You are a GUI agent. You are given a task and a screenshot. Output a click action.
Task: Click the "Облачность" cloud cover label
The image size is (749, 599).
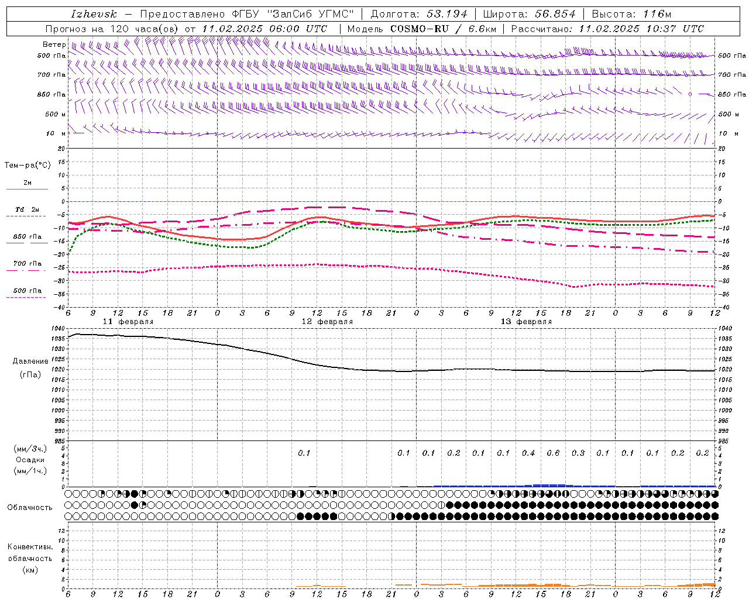pos(30,508)
